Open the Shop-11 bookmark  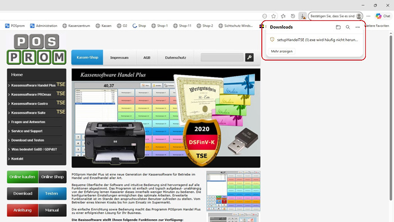[182, 26]
